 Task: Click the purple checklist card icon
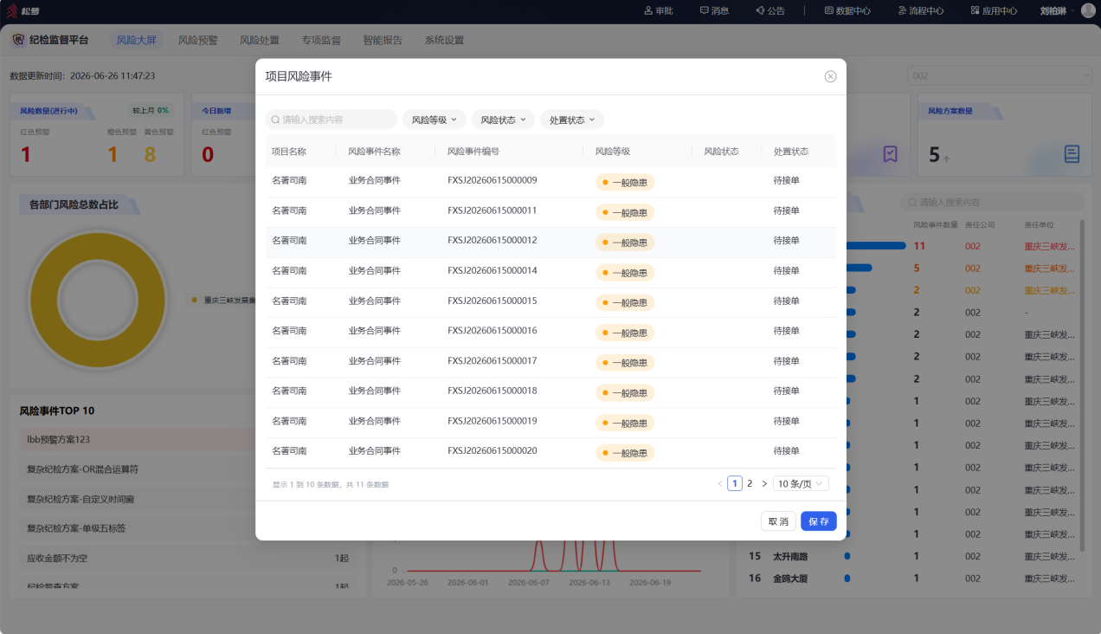(x=891, y=154)
